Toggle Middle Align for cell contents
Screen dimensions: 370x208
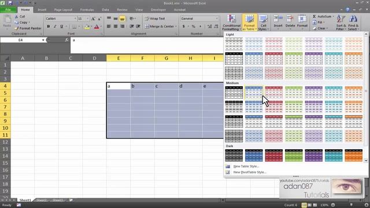[116, 18]
